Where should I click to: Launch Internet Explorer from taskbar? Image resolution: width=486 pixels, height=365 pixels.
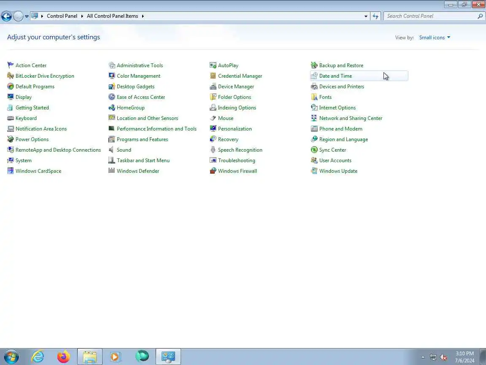click(38, 357)
